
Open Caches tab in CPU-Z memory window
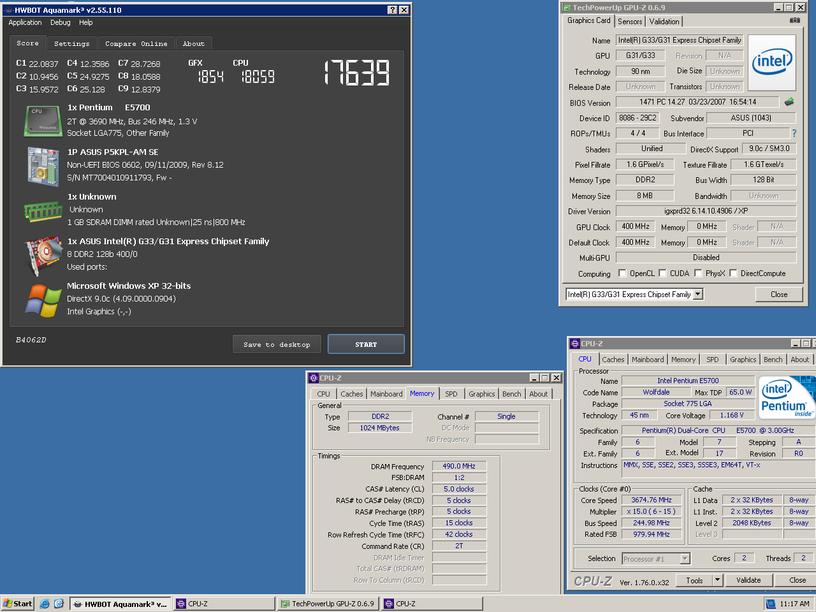352,394
